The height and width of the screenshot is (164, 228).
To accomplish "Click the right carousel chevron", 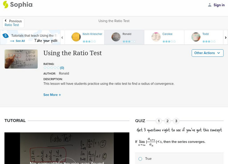I will click(x=225, y=37).
